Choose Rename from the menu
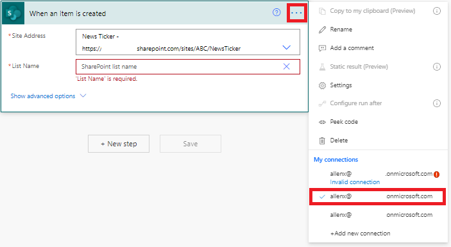This screenshot has height=247, width=451. pos(341,30)
